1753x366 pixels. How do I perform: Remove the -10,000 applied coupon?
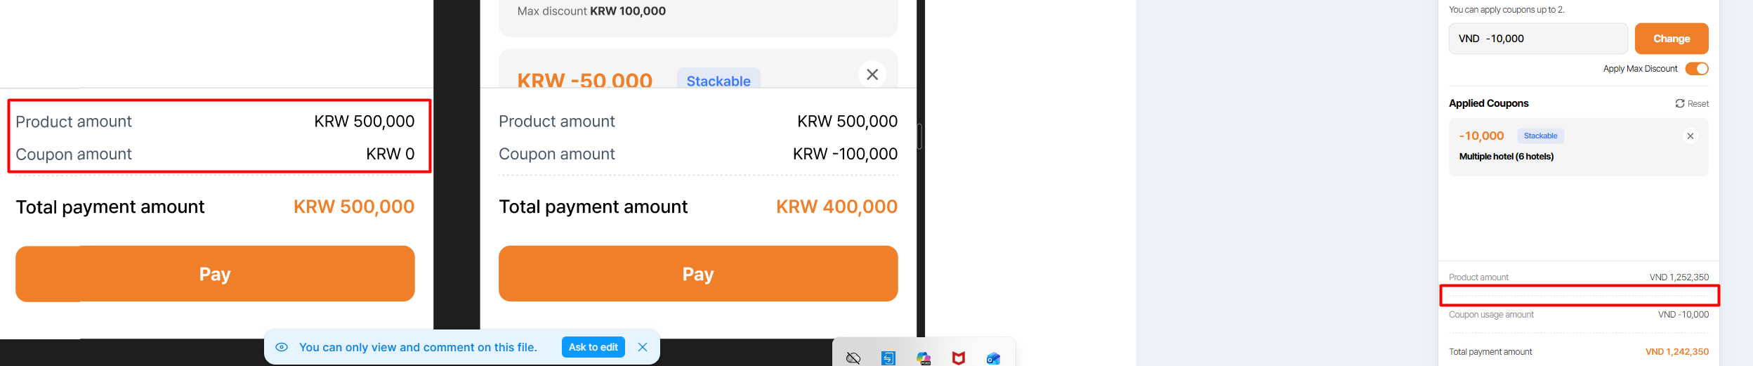click(x=1690, y=136)
